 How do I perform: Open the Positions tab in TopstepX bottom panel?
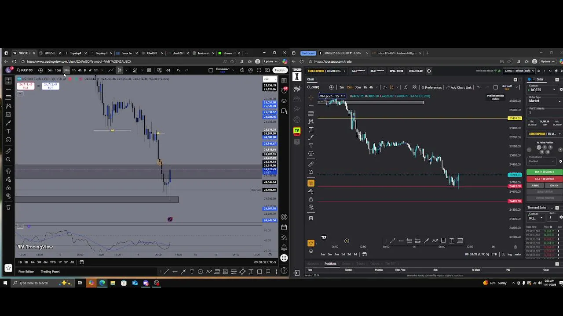click(x=330, y=264)
